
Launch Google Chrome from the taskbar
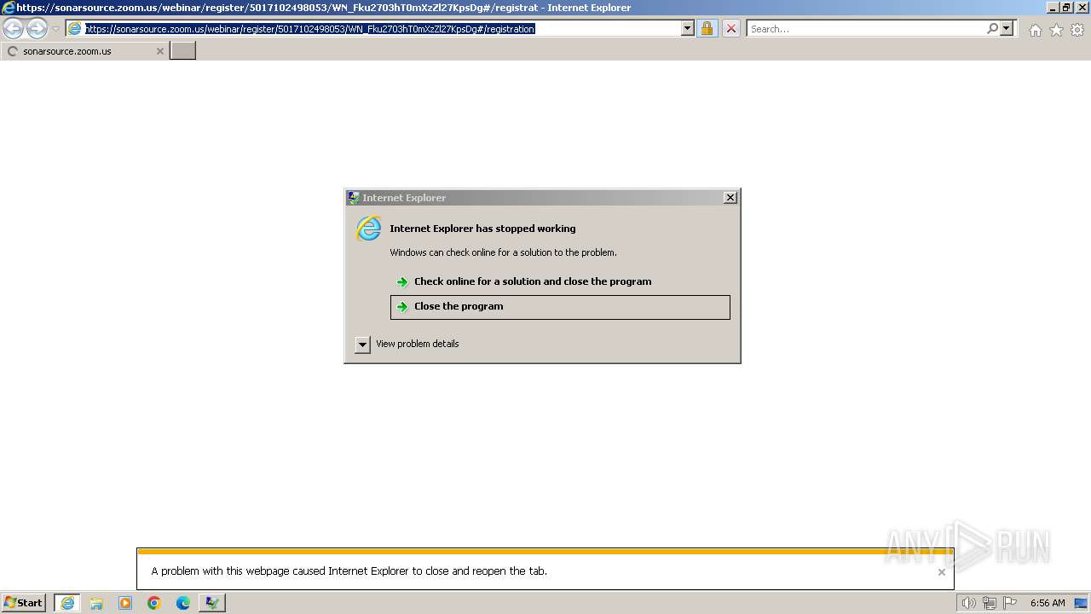click(154, 603)
